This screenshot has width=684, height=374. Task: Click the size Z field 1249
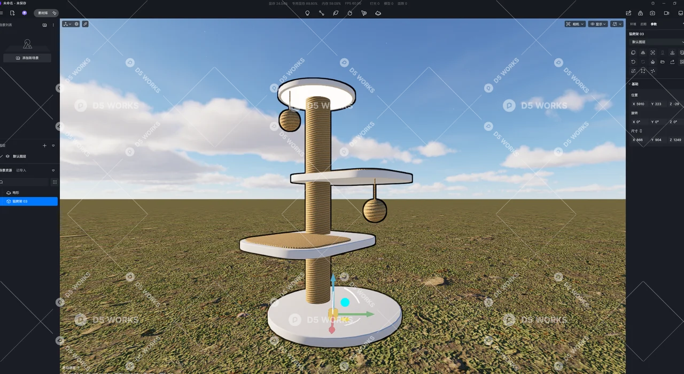click(675, 140)
